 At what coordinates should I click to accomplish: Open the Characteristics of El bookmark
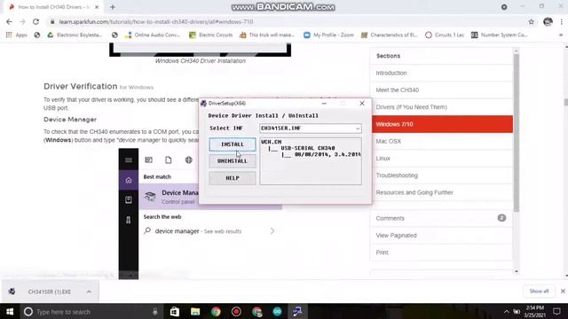[390, 35]
